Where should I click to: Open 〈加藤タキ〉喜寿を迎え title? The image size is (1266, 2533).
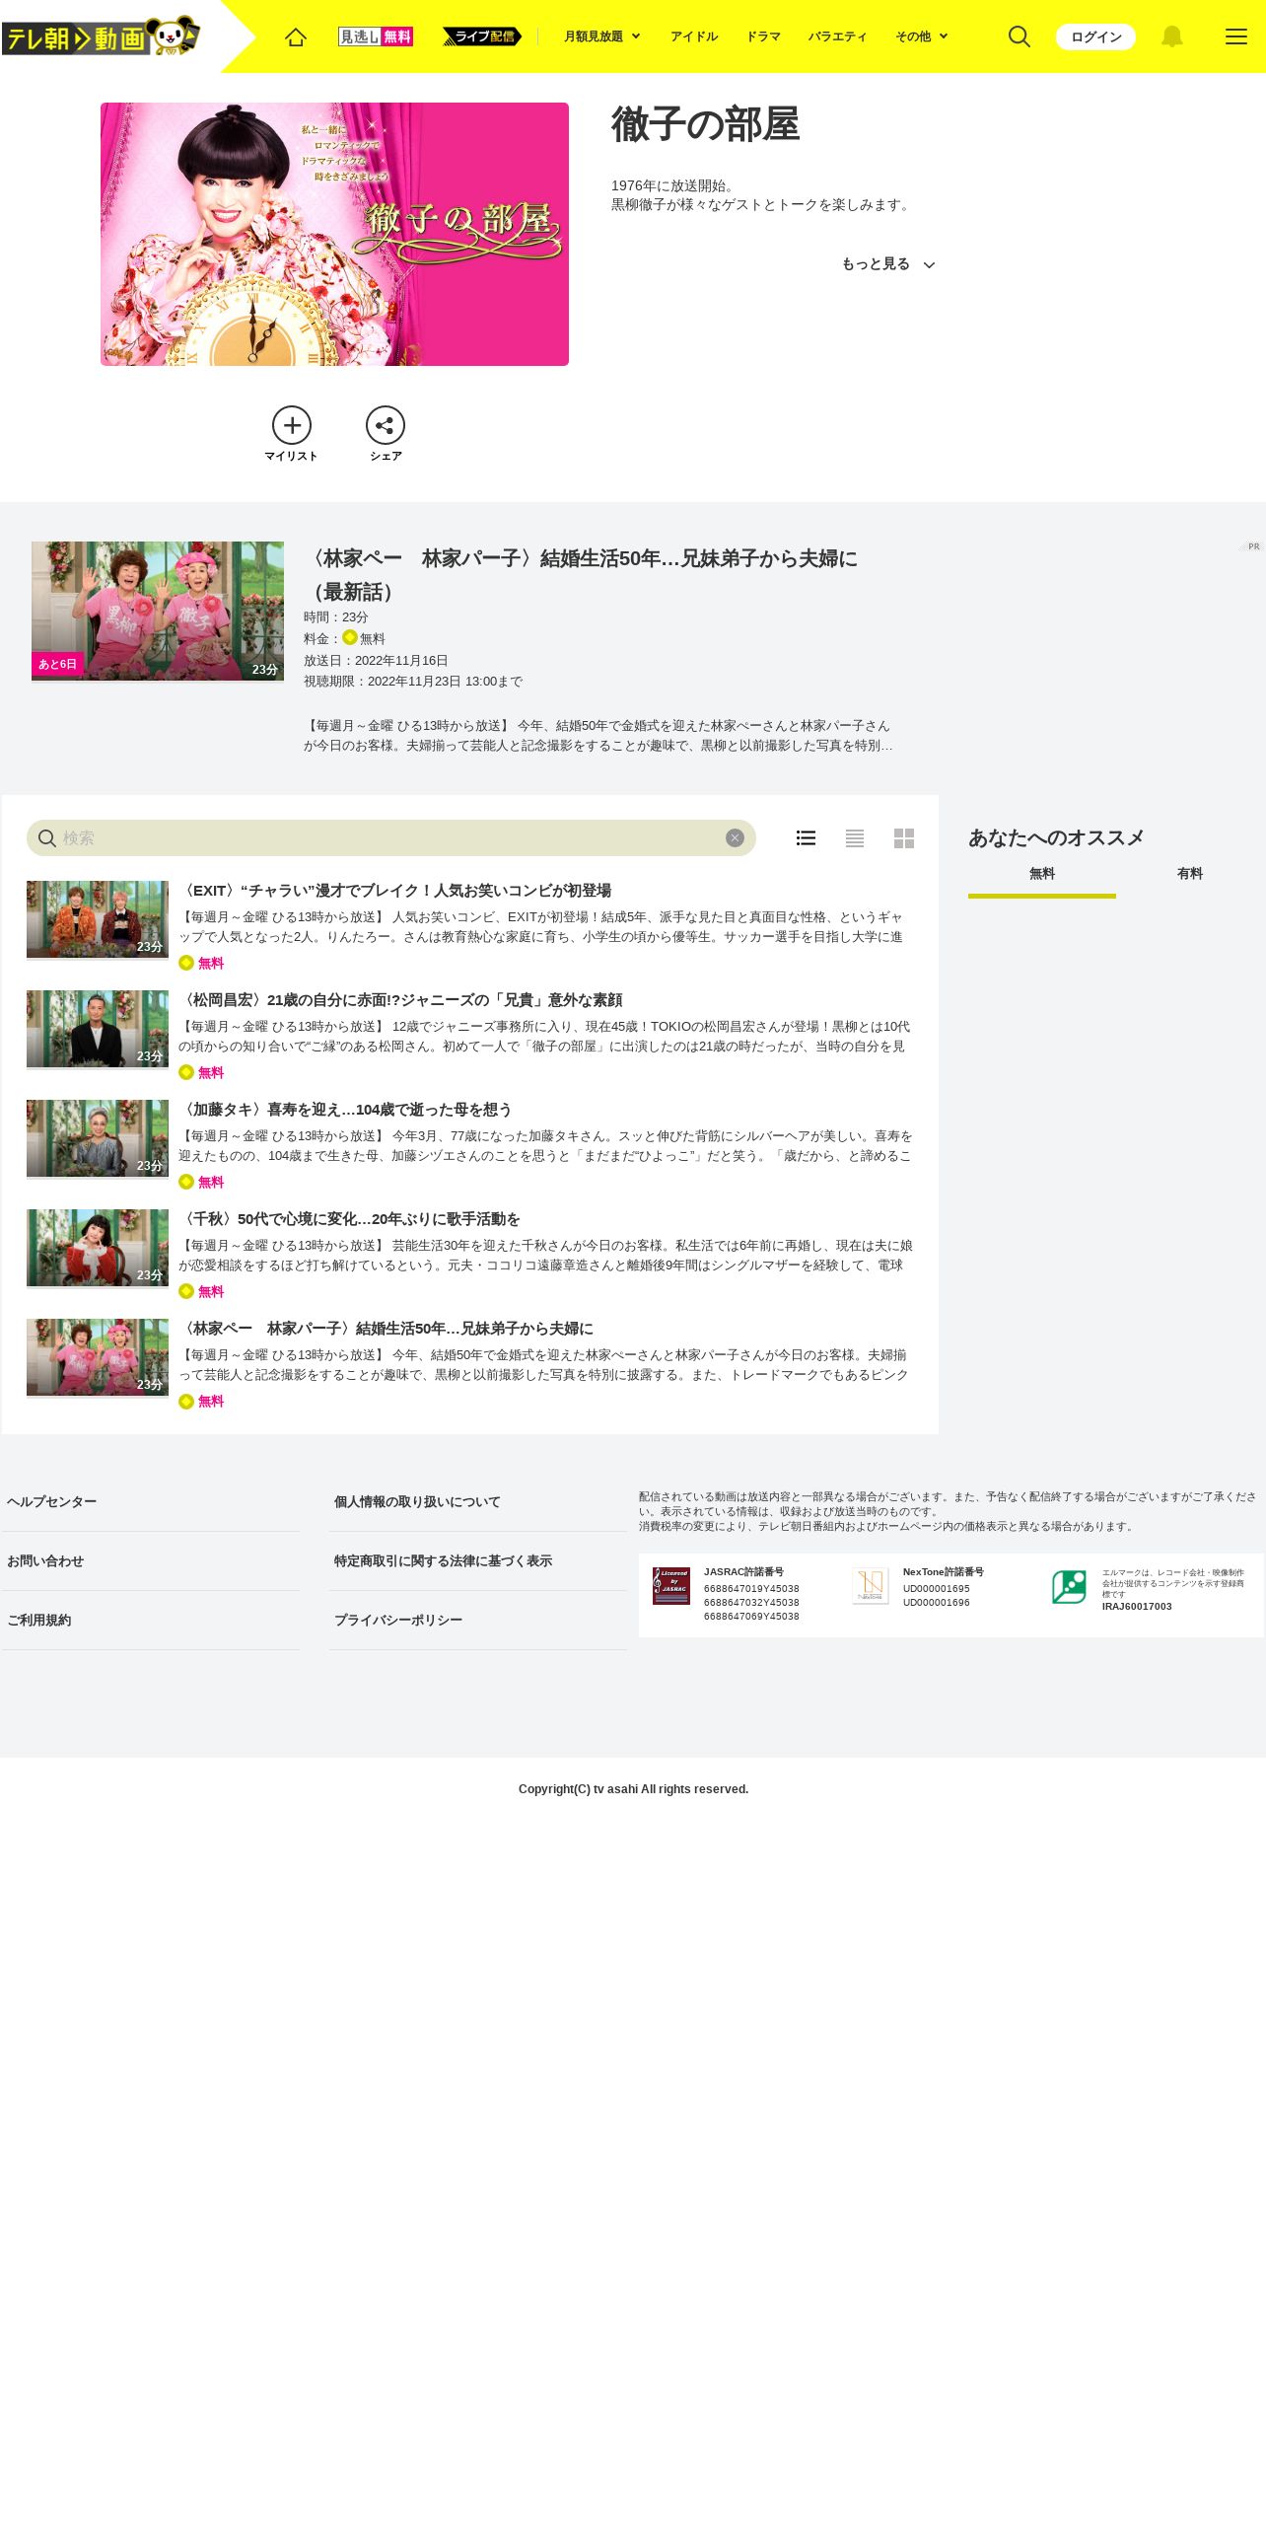[345, 1110]
